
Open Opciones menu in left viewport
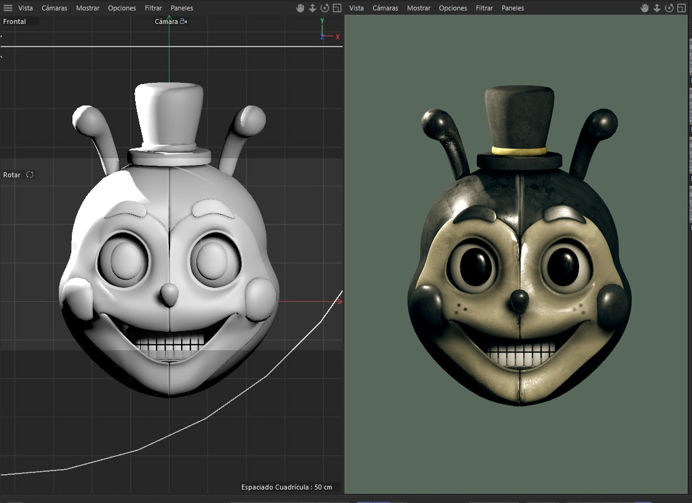(122, 8)
